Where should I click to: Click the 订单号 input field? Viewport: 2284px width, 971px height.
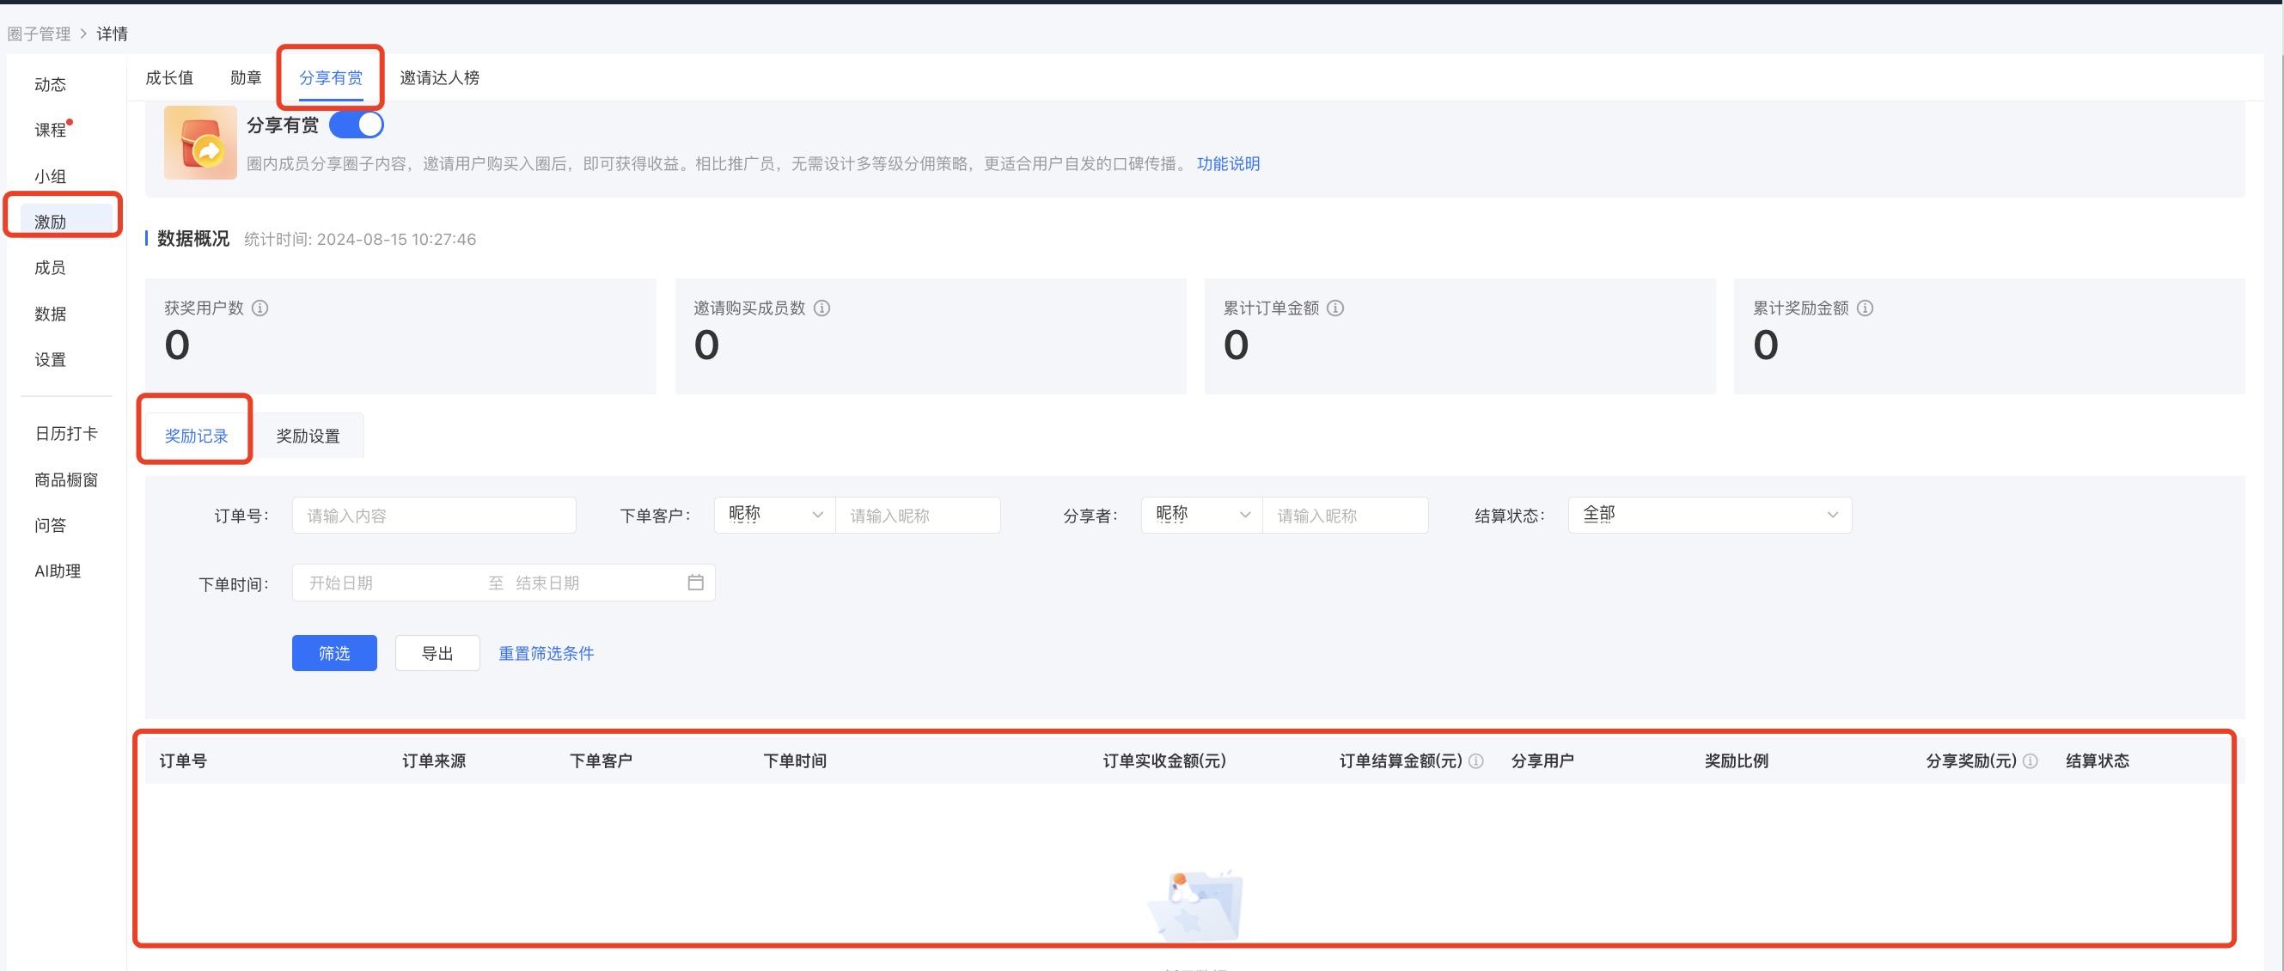pyautogui.click(x=434, y=516)
